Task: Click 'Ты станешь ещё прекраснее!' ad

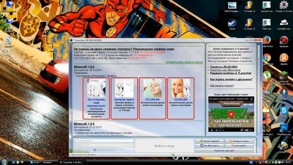Action: tap(96, 98)
